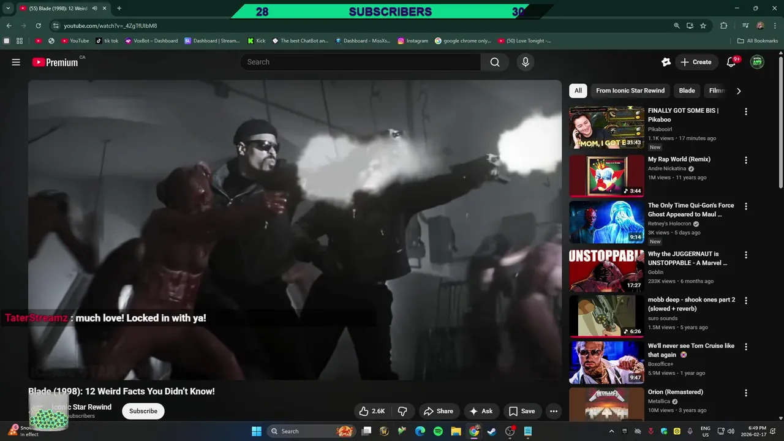The width and height of the screenshot is (784, 441).
Task: Open options for Tom Cruise video
Action: tap(746, 347)
